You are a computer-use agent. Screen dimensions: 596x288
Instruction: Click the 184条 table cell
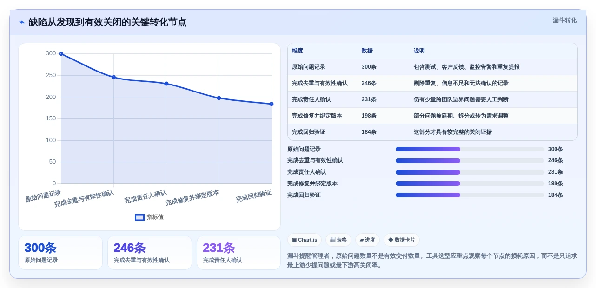point(369,132)
